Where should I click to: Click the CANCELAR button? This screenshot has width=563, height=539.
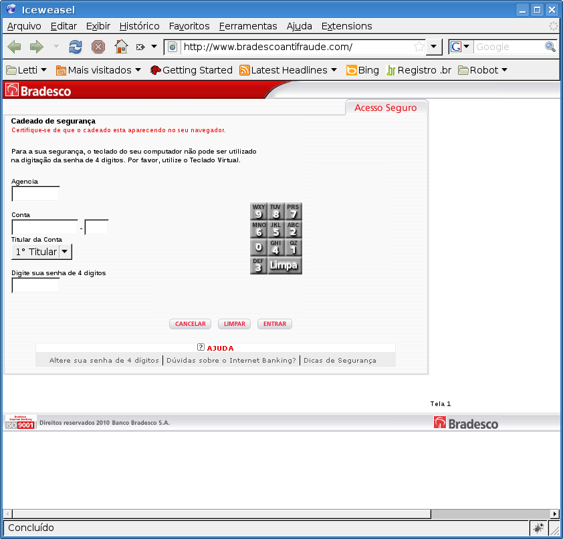tap(191, 324)
